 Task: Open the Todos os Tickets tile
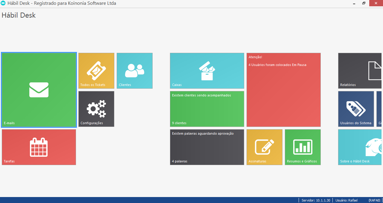pos(96,71)
